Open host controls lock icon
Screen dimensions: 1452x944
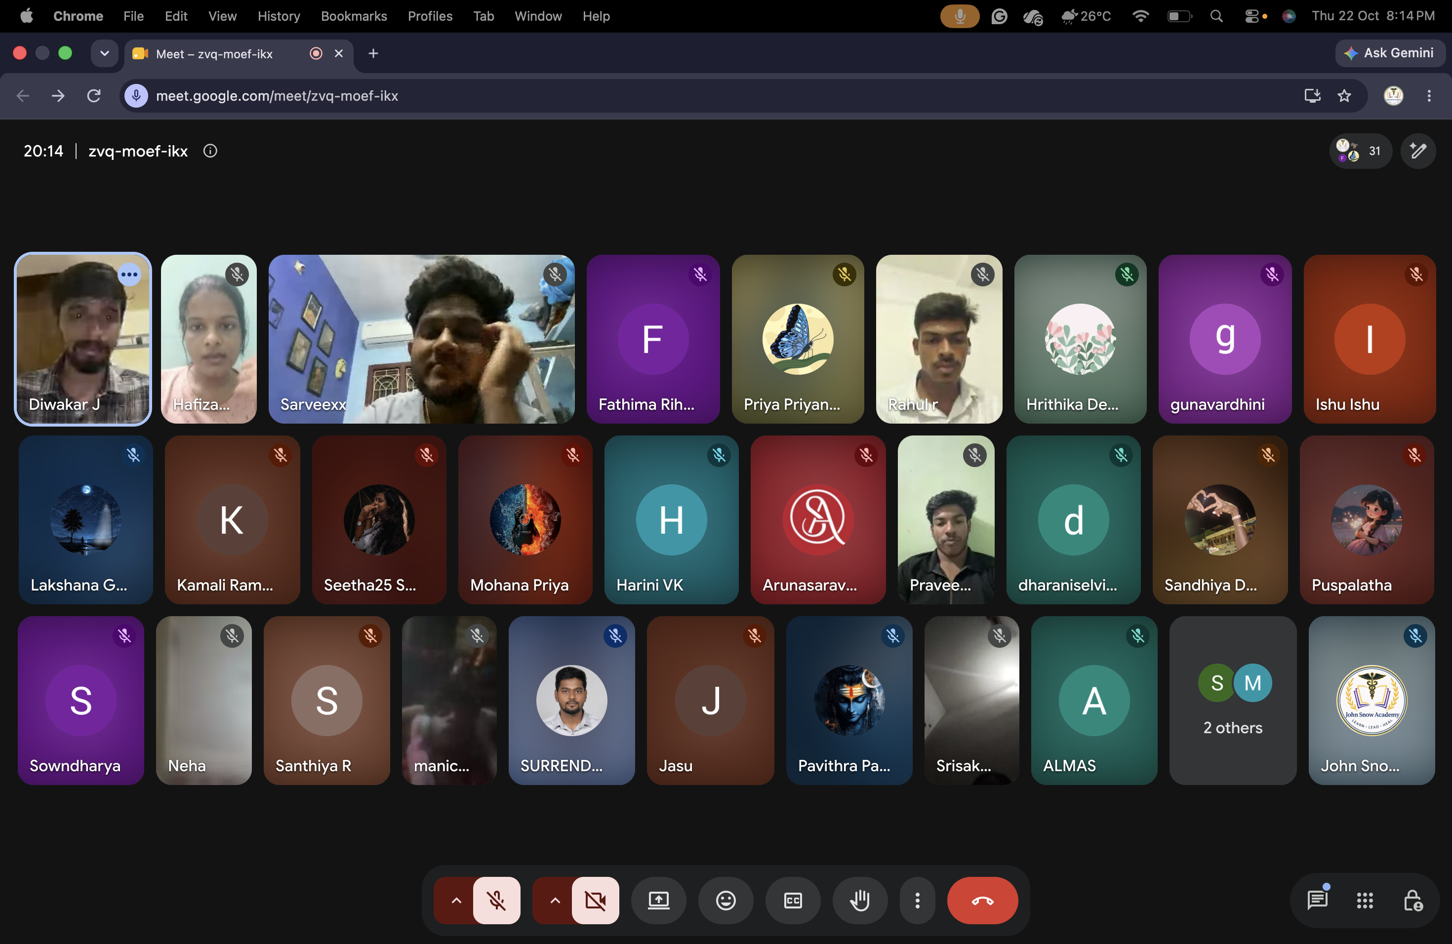[1412, 900]
